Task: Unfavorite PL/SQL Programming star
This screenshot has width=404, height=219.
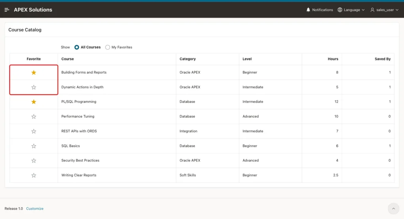Action: coord(34,102)
